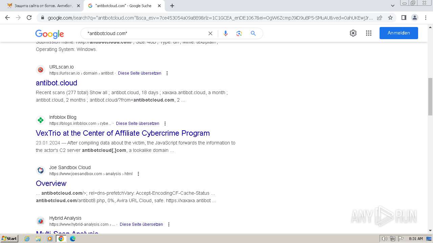Image resolution: width=433 pixels, height=243 pixels.
Task: Open VexTrio Affiliate Cybercrime Program result
Action: 123,133
